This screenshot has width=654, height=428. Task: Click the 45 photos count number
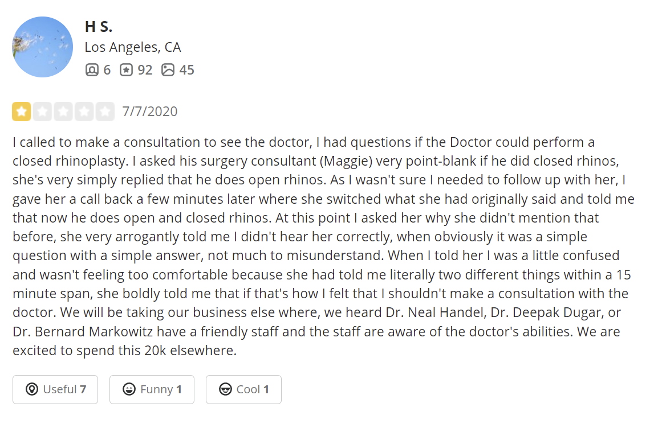click(186, 70)
